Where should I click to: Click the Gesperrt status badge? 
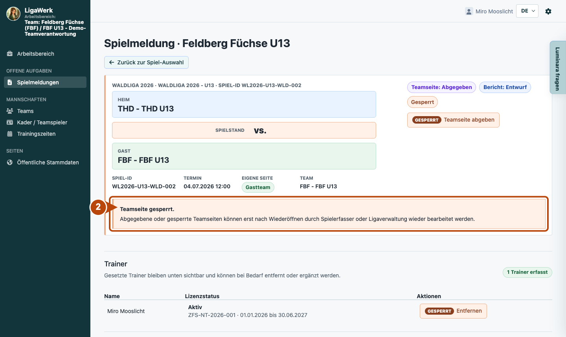point(423,102)
